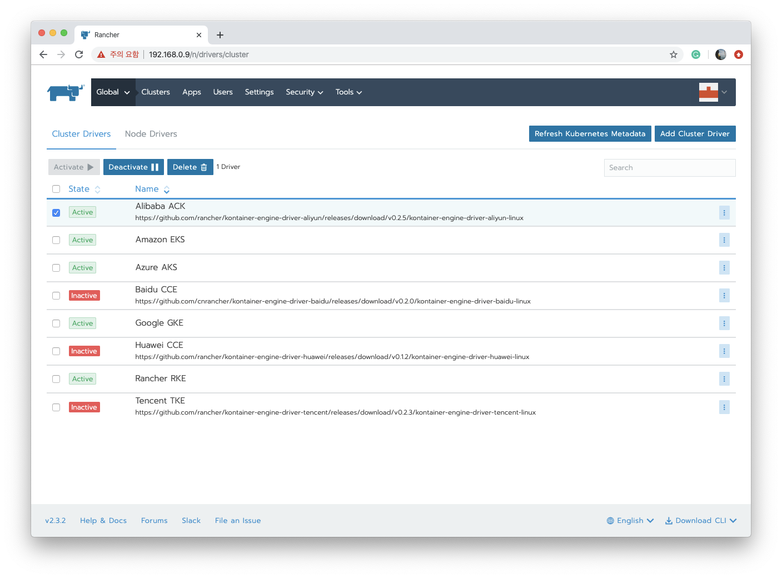782x578 pixels.
Task: Click the File an Issue link
Action: pyautogui.click(x=238, y=521)
